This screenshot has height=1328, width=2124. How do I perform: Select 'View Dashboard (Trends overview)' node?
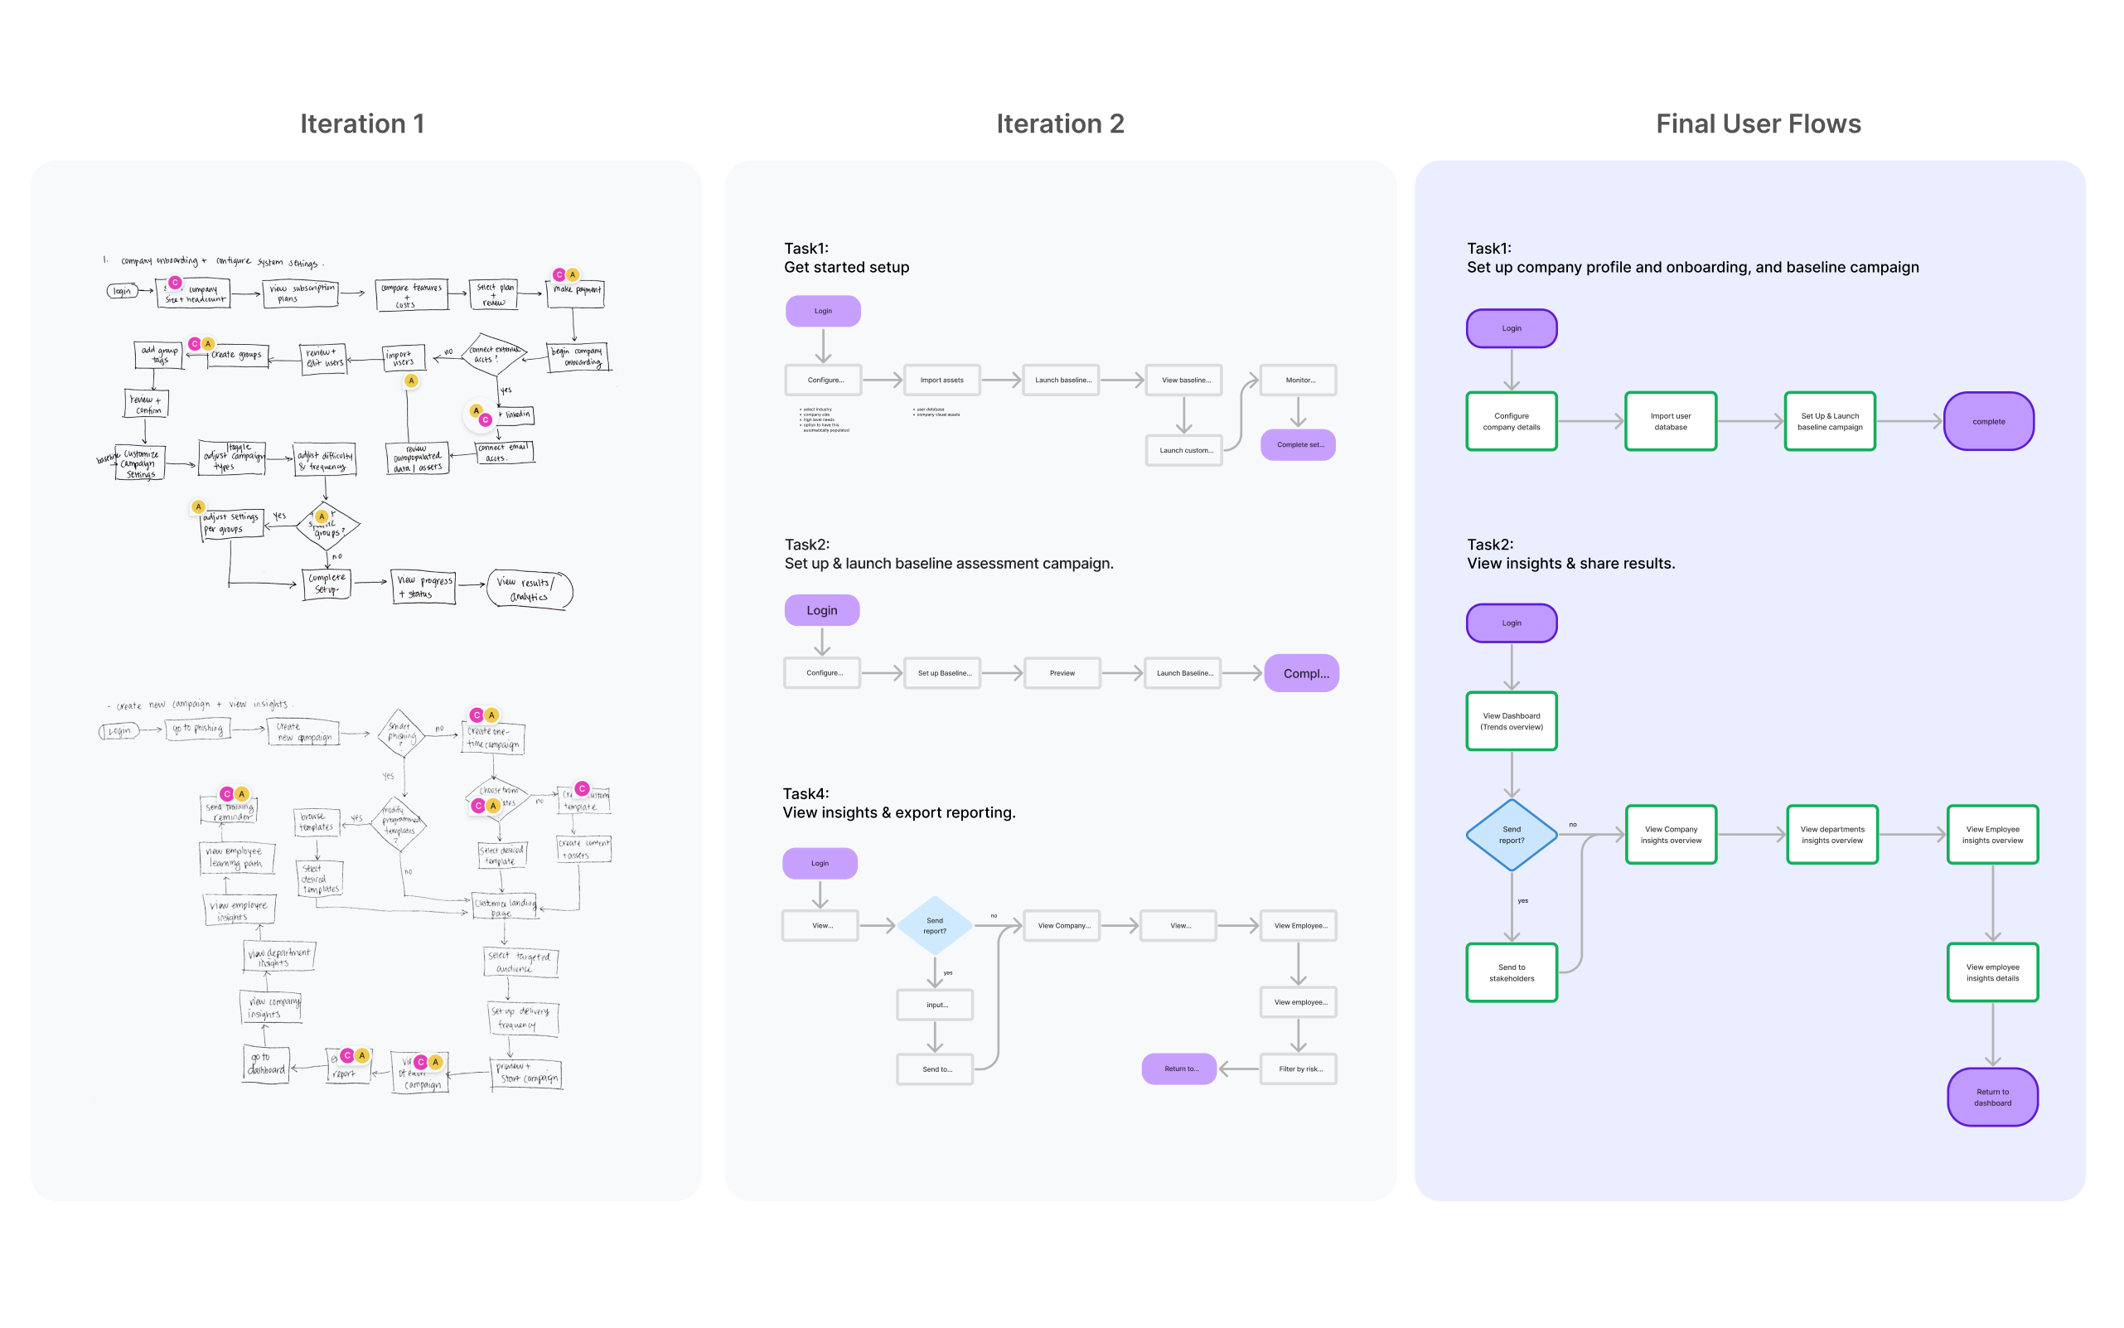point(1511,721)
